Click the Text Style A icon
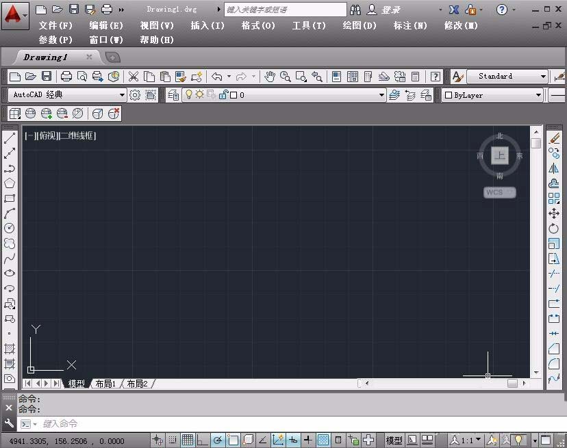 pyautogui.click(x=458, y=77)
